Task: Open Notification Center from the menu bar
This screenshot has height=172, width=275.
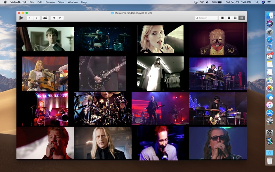Action: tap(269, 2)
